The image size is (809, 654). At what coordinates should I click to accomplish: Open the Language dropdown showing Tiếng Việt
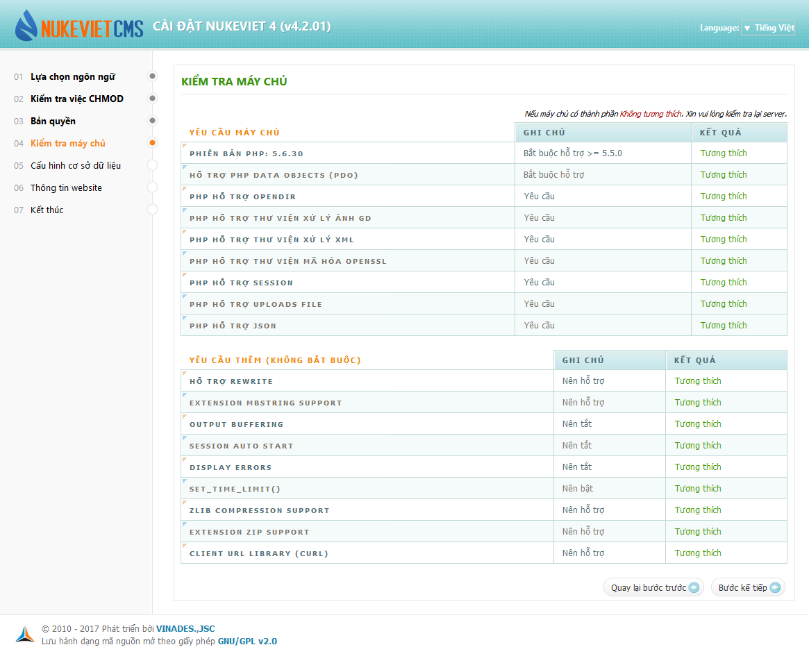coord(768,28)
